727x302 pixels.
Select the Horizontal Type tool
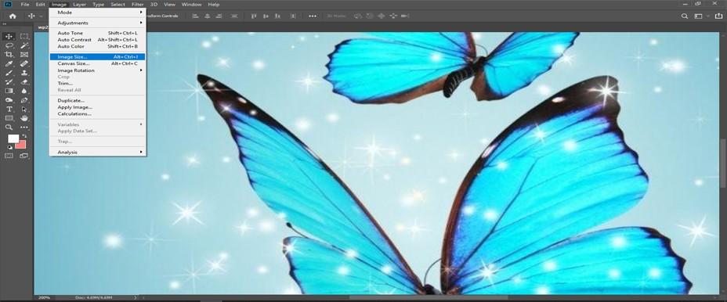click(9, 110)
